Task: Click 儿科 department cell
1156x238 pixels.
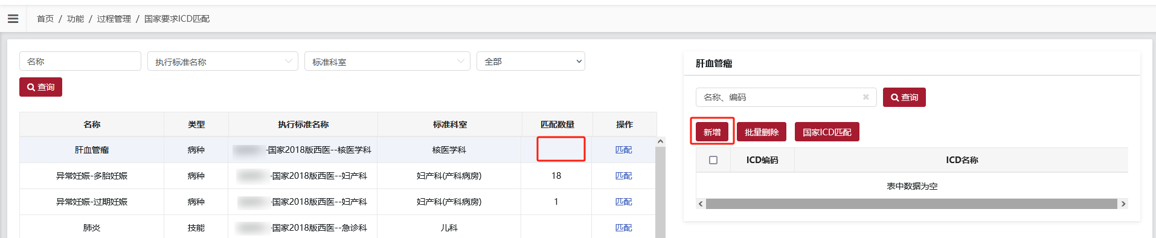Action: (x=449, y=228)
